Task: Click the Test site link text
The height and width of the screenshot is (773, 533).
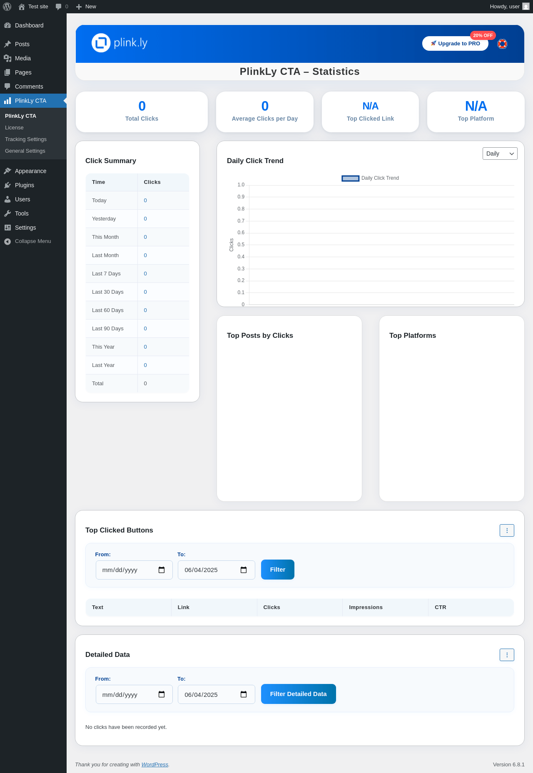Action: pyautogui.click(x=38, y=7)
